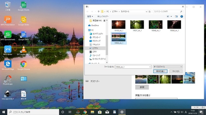
Task: Select PC in the navigation pane
Action: click(x=91, y=30)
